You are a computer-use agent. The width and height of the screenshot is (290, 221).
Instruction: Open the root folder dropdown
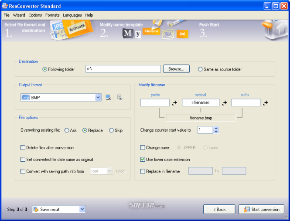tap(109, 171)
